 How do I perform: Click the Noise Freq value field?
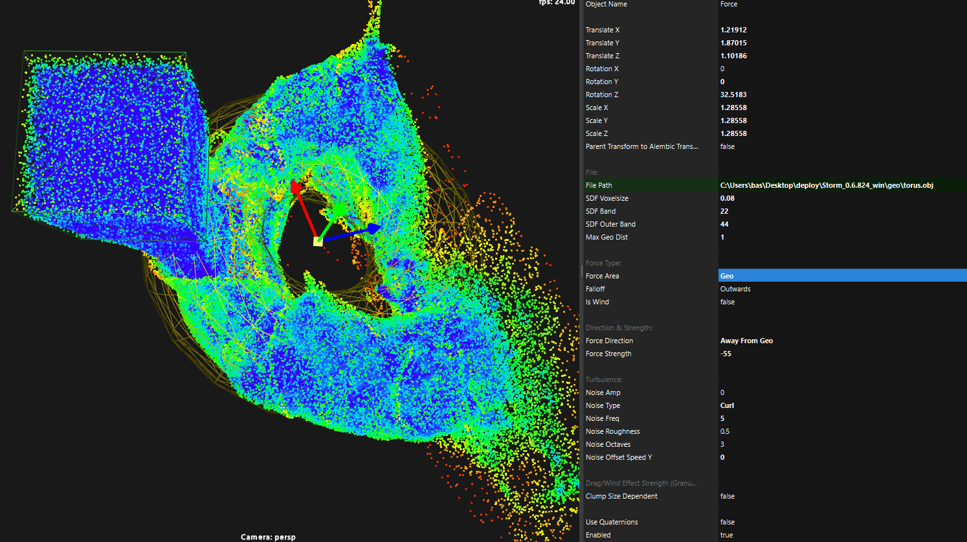point(723,418)
